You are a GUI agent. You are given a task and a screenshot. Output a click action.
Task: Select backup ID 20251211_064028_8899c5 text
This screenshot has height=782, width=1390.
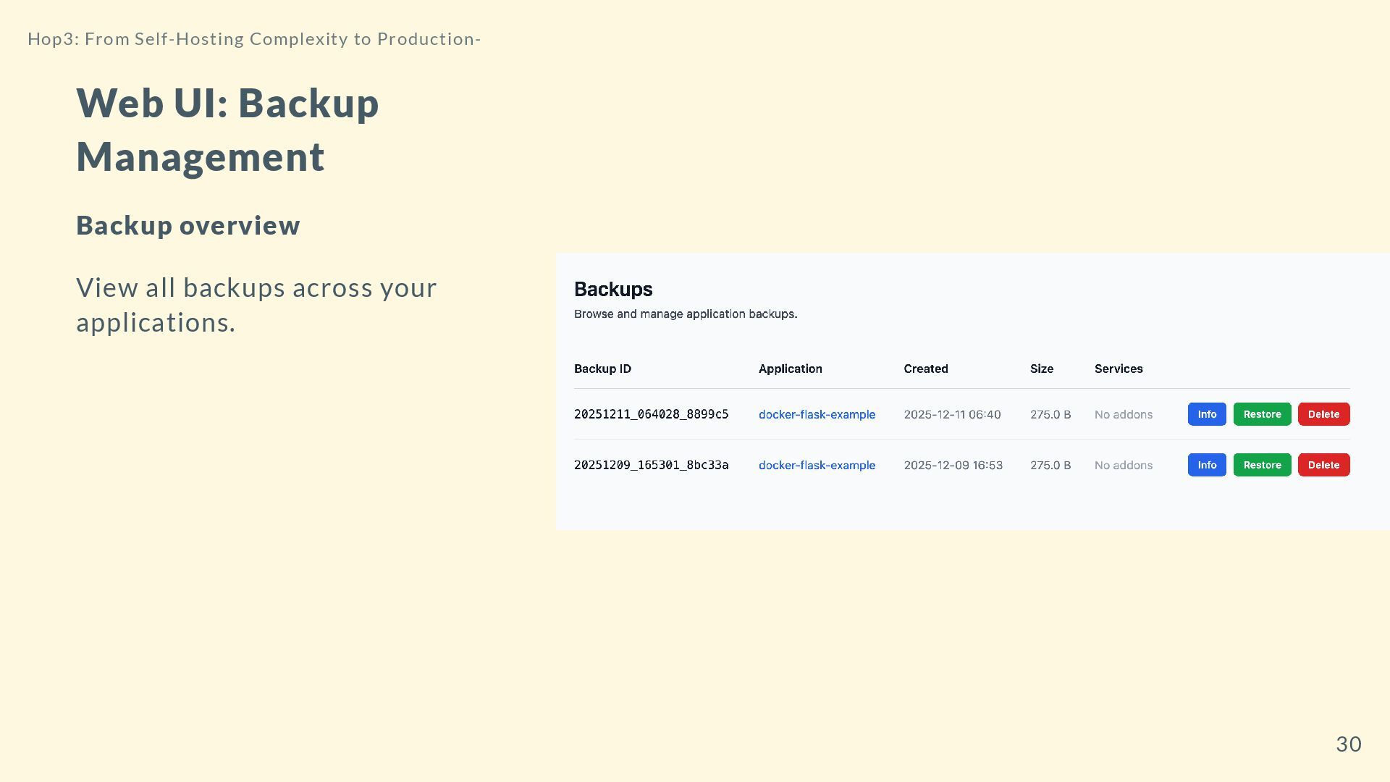tap(651, 414)
